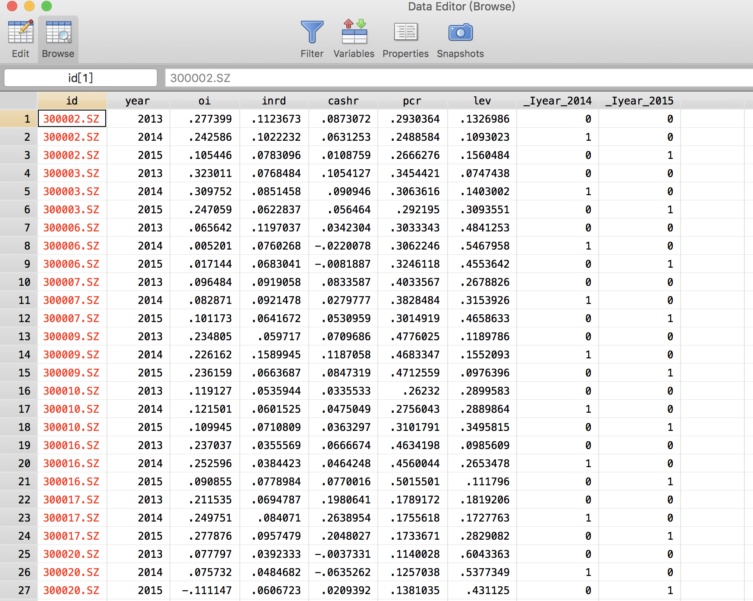Click id cell 300016.SZ in row 21
This screenshot has width=753, height=601.
click(x=72, y=481)
